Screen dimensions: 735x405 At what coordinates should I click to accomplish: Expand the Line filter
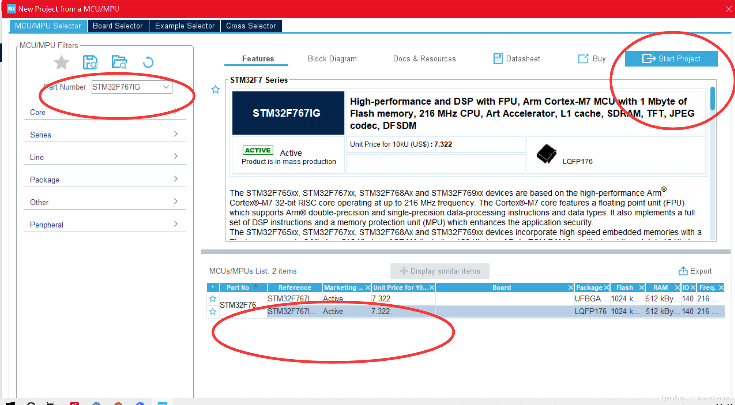(x=105, y=157)
